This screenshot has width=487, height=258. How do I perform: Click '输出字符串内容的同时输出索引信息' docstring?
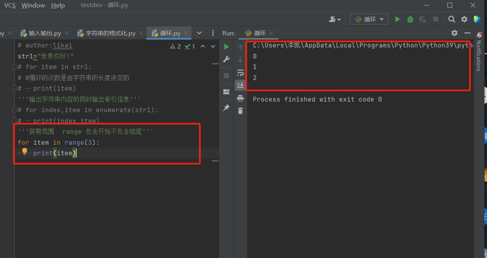(x=79, y=100)
